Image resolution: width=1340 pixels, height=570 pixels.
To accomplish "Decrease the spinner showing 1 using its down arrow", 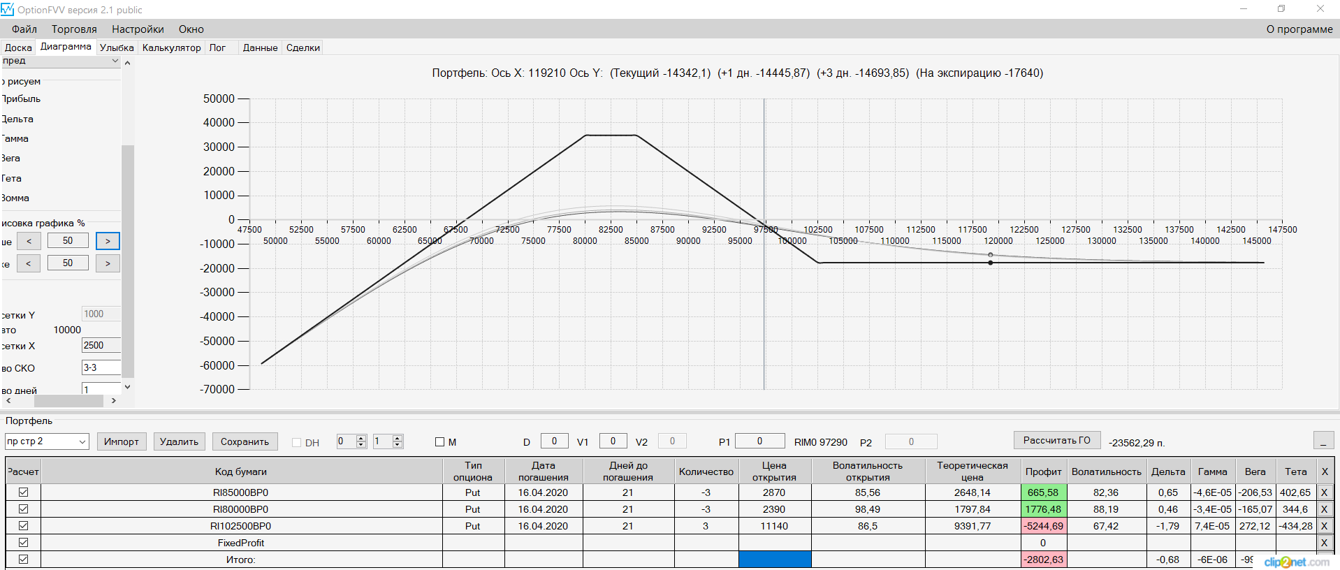I will click(398, 445).
